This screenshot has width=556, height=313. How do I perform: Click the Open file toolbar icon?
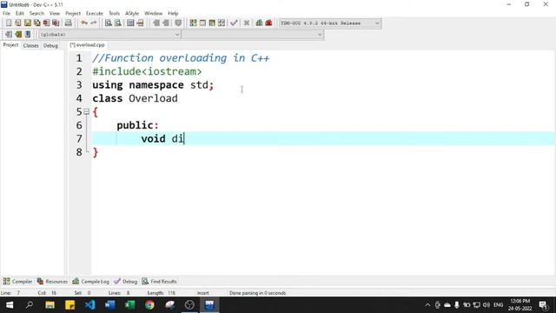17,23
